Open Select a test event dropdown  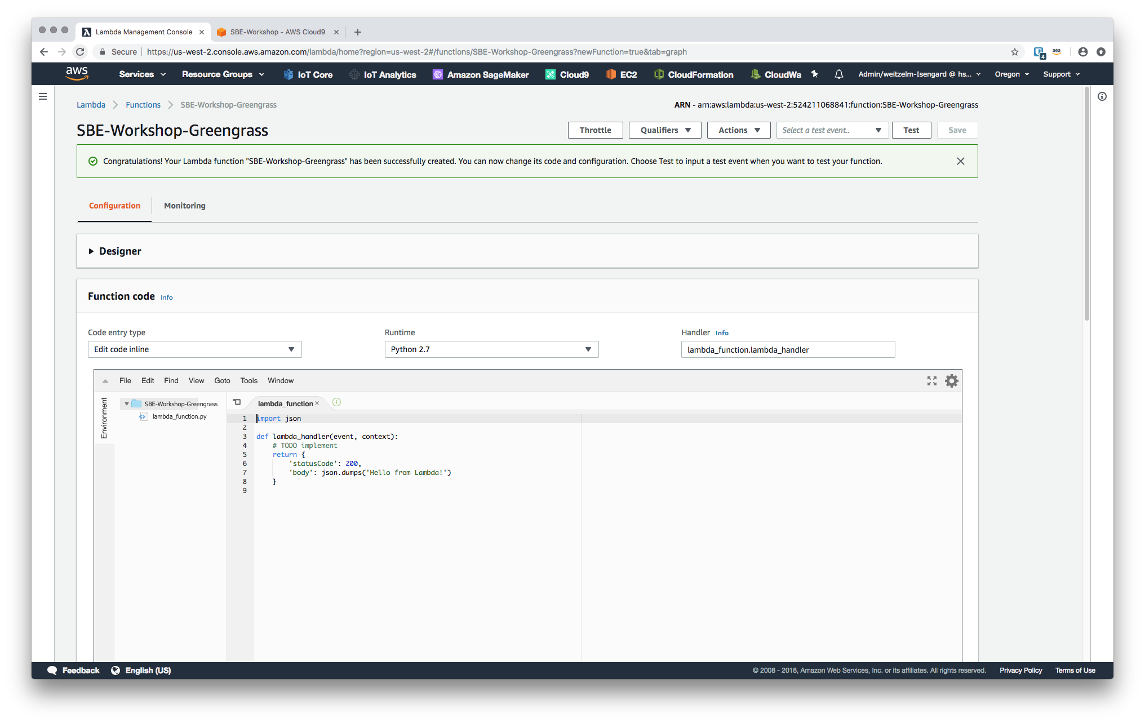click(x=832, y=130)
